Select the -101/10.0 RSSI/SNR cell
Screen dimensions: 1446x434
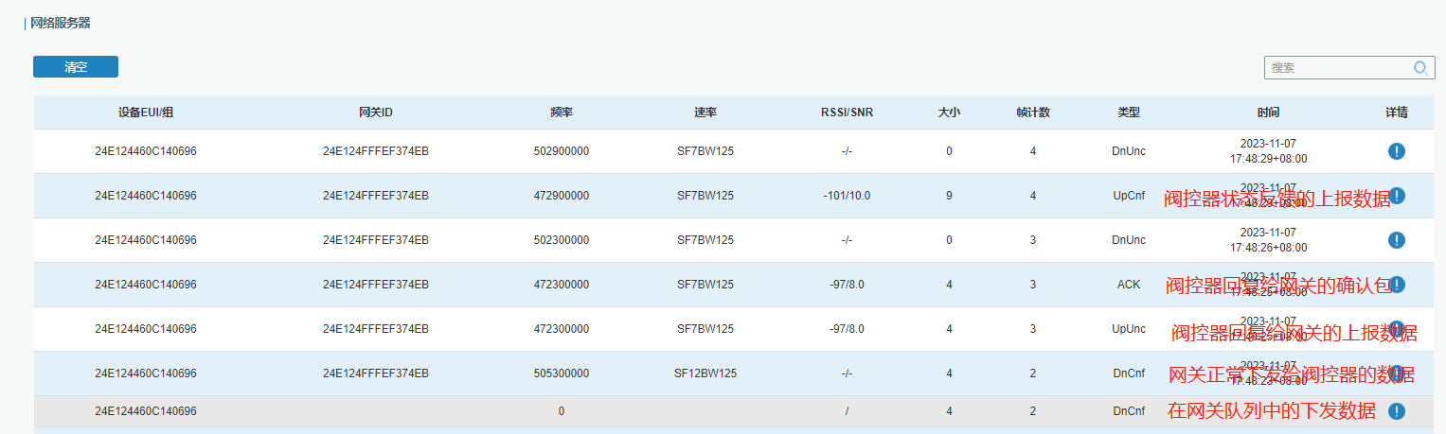(847, 196)
